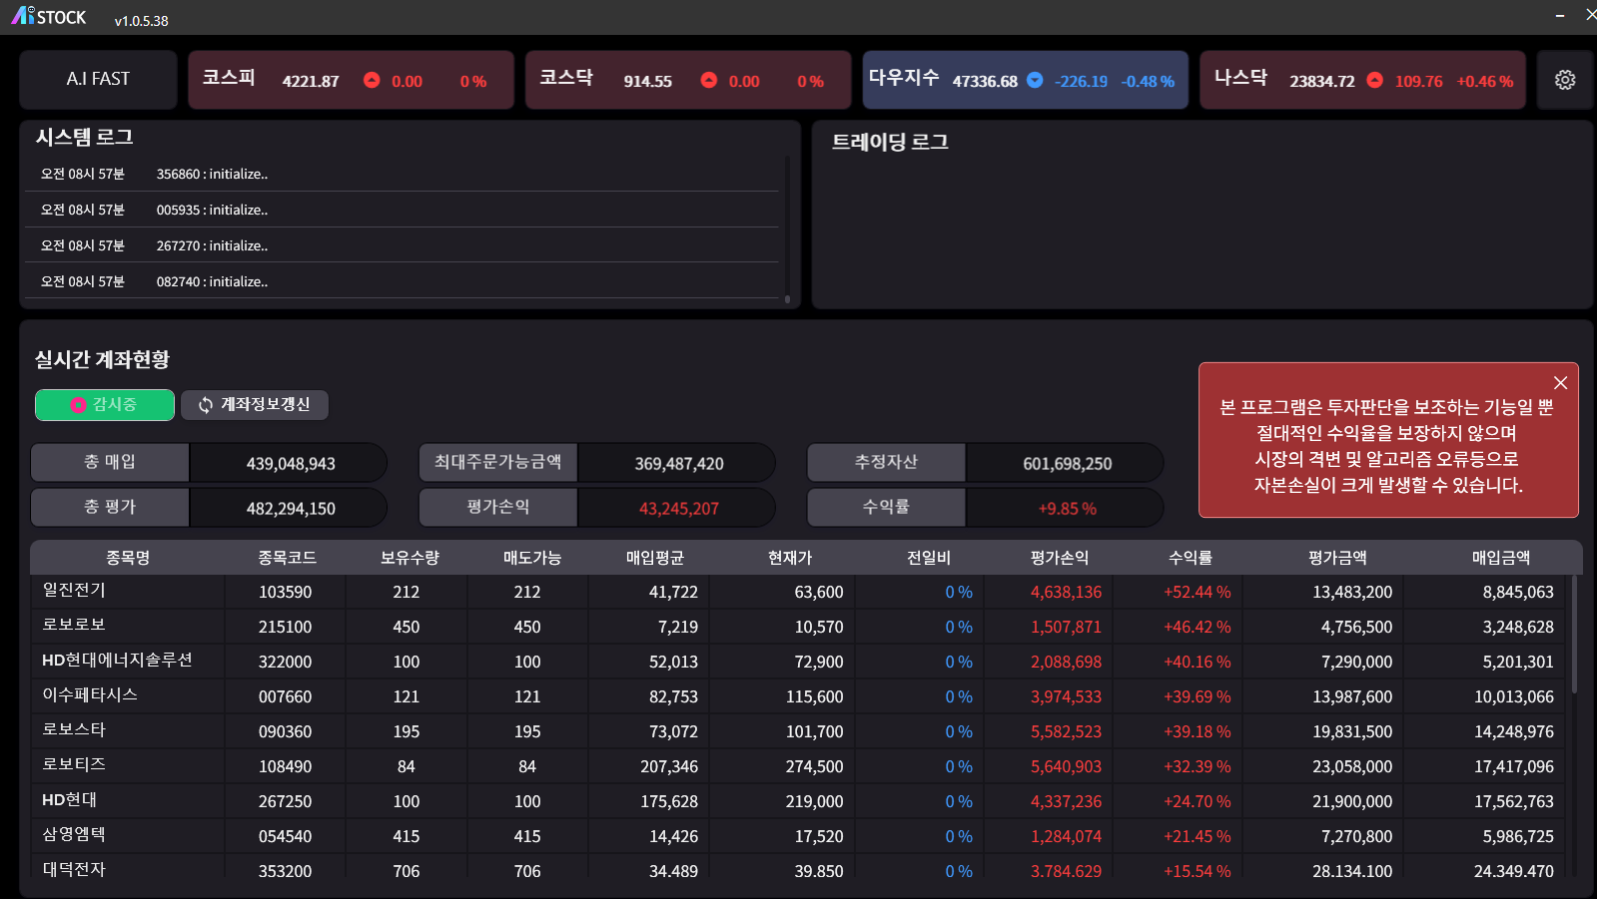
Task: Click the A.I FAST button
Action: [98, 79]
